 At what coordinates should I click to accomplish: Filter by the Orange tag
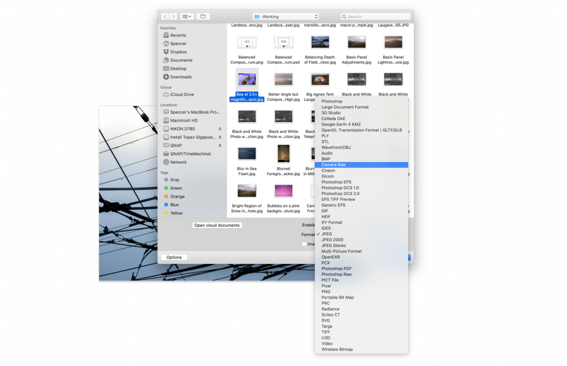click(x=177, y=196)
